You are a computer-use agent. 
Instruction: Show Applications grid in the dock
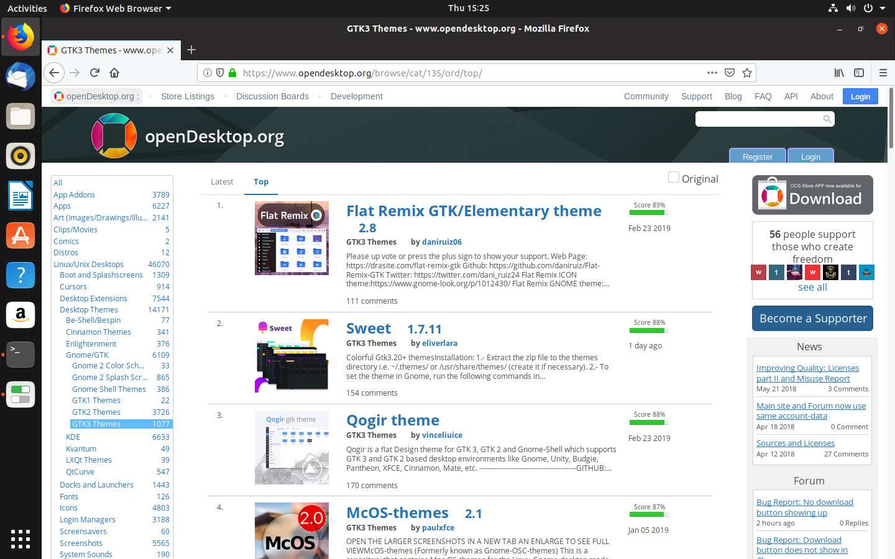click(21, 539)
